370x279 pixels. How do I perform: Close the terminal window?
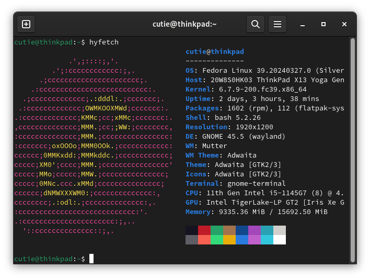[344, 24]
